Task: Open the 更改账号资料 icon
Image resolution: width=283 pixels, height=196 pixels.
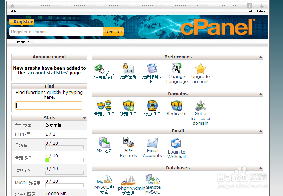Action: tap(152, 68)
